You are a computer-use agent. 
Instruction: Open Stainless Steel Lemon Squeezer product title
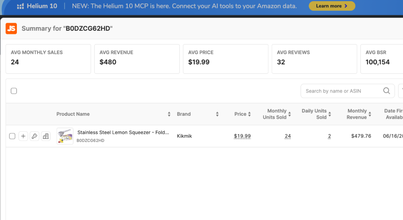point(123,133)
